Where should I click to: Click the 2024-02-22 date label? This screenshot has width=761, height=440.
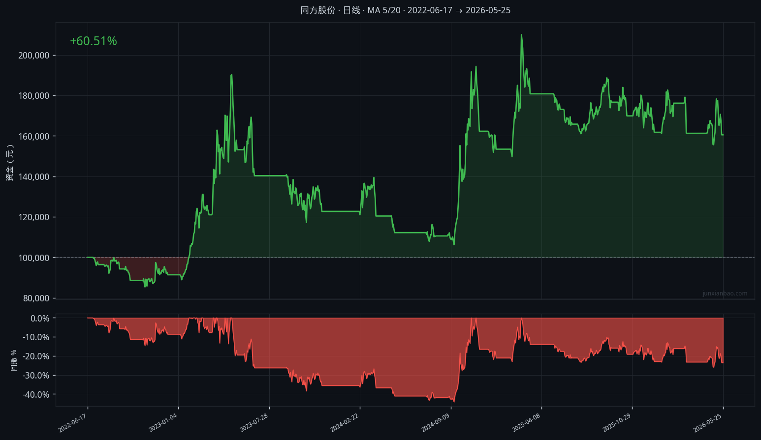[345, 423]
